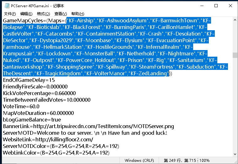Image resolution: width=238 pixels, height=164 pixels.
Task: Maximize the Notepad window
Action: click(x=216, y=6)
